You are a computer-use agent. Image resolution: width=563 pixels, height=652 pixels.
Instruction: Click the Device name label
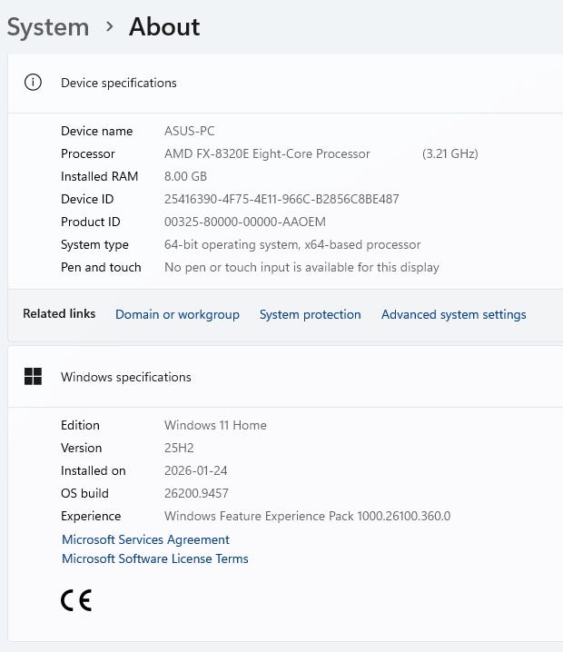point(97,131)
